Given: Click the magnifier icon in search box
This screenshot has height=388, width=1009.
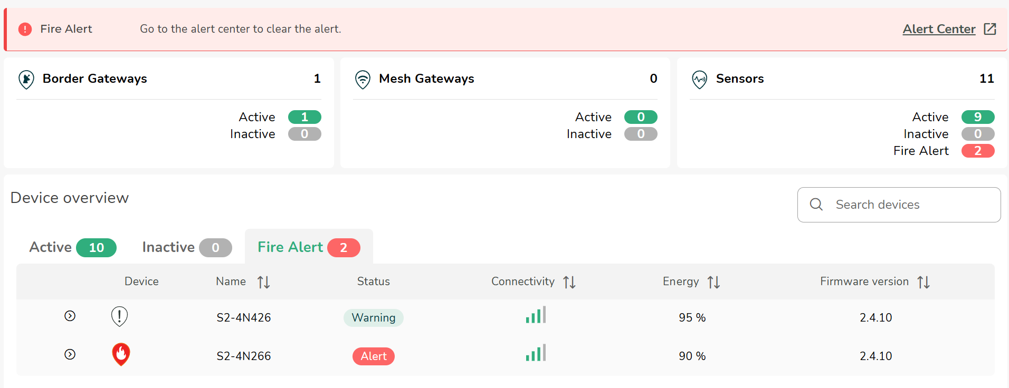Looking at the screenshot, I should pyautogui.click(x=816, y=205).
